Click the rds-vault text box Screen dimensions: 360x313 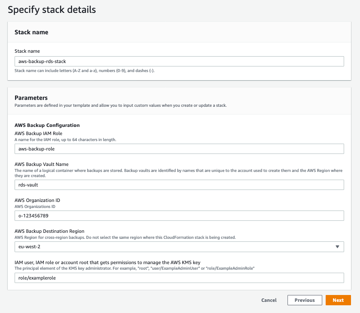(x=179, y=185)
